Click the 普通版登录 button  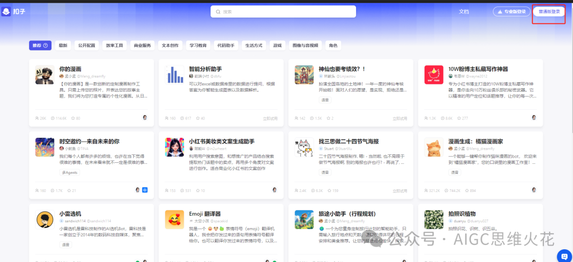pos(549,12)
